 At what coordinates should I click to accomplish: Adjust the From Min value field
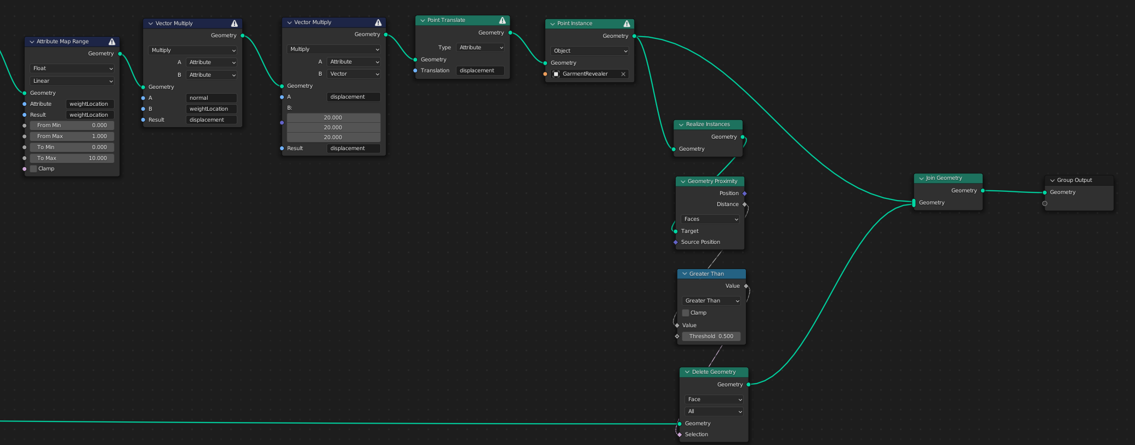pyautogui.click(x=72, y=125)
